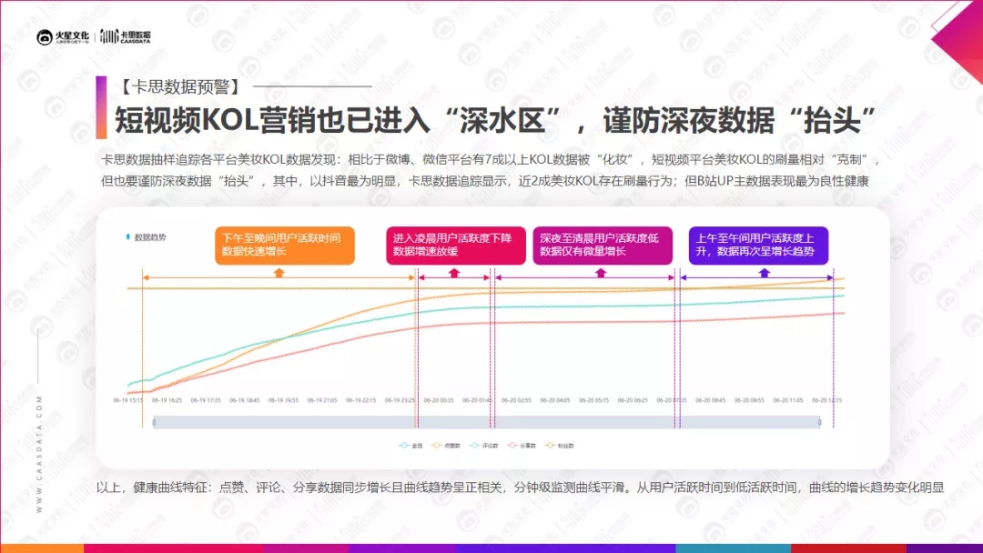Click the x-axis label 06-20 04:05
Screen dimensions: 983x553
tap(555, 400)
